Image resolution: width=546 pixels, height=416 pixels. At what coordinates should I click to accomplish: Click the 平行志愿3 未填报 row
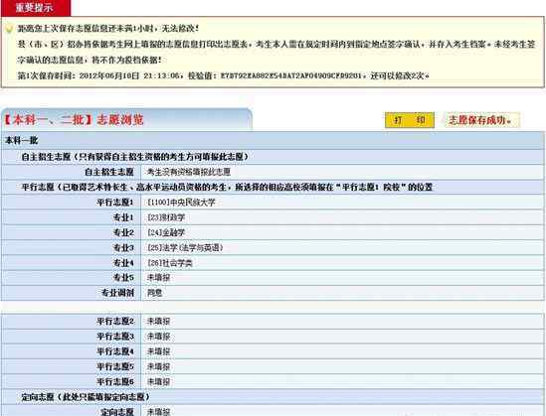273,337
